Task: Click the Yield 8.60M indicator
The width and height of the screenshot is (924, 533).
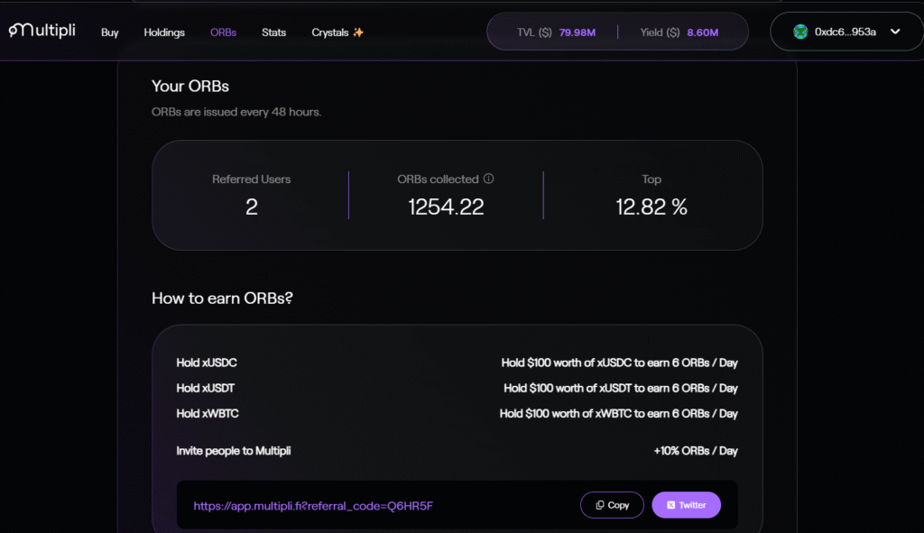Action: click(679, 32)
